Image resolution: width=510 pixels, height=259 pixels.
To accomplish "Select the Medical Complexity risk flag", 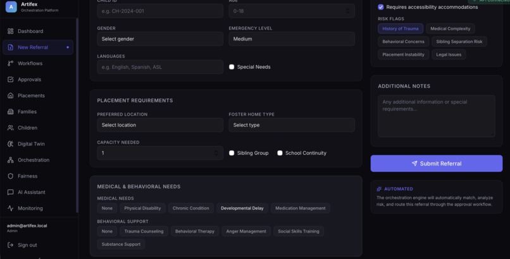I will coord(450,28).
